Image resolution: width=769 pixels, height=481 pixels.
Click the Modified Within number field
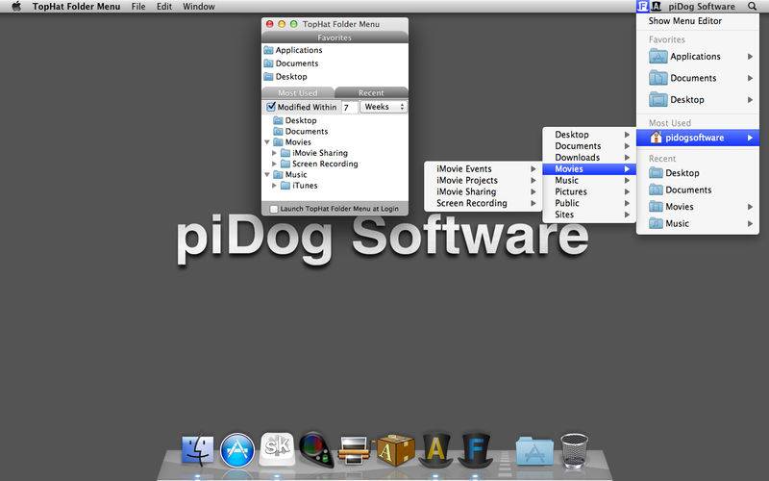(349, 107)
